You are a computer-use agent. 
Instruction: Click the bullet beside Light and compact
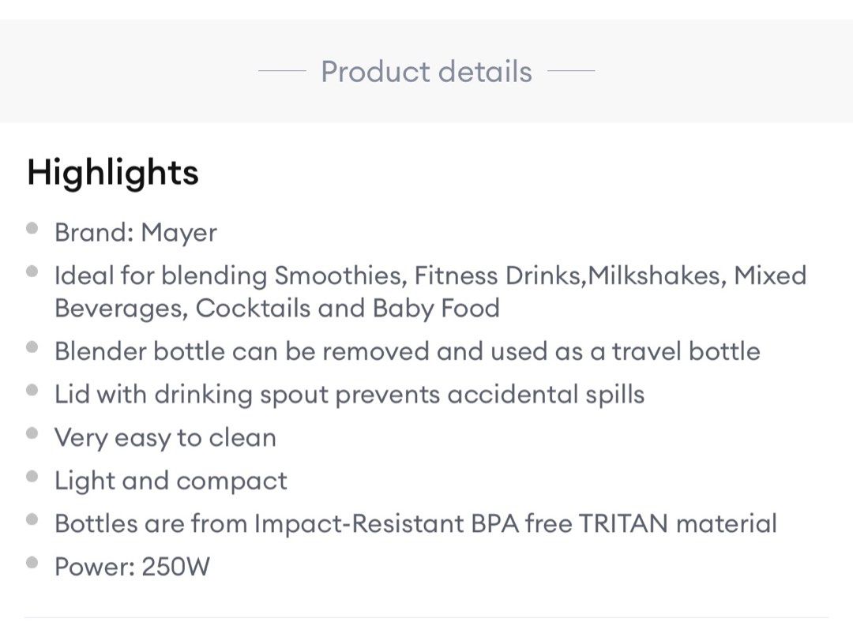32,476
